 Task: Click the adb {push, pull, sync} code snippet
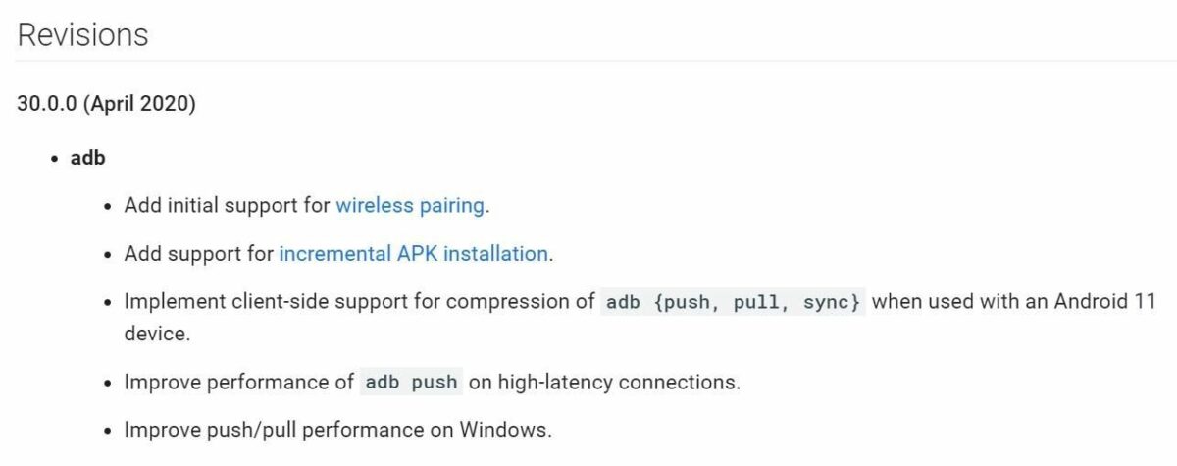[733, 302]
